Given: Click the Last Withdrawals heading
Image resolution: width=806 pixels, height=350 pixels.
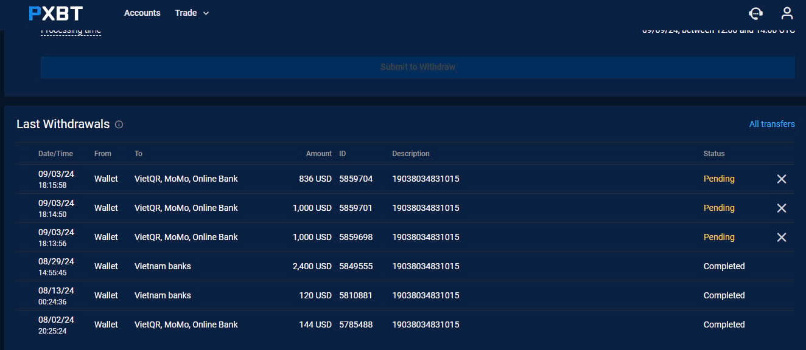Looking at the screenshot, I should pyautogui.click(x=63, y=124).
